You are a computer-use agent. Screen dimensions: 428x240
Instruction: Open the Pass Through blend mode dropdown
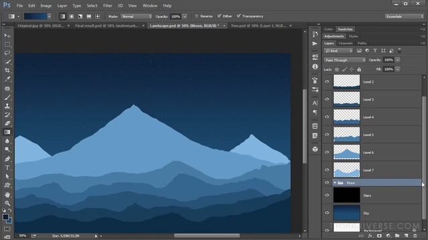pos(345,60)
